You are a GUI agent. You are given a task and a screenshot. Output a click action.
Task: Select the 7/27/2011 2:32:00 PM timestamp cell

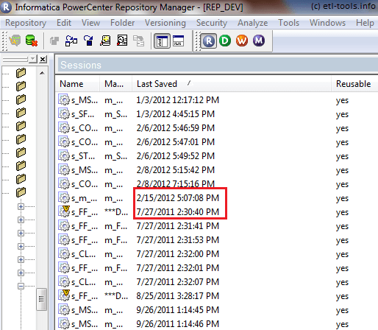(178, 254)
